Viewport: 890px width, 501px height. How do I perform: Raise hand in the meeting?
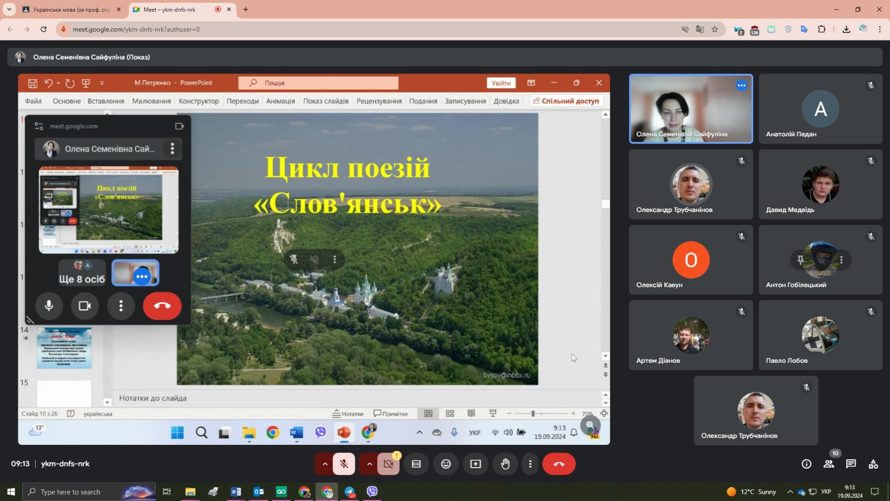click(x=505, y=464)
